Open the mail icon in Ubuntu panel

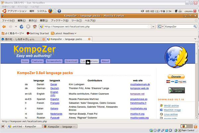pos(55,11)
